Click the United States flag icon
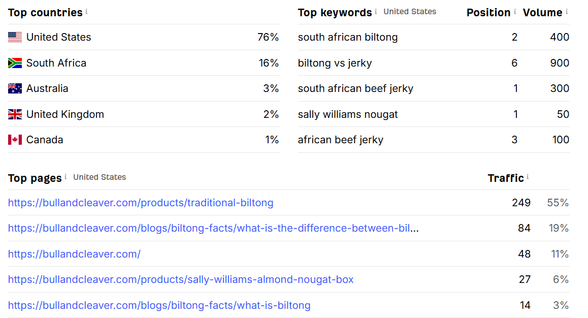The width and height of the screenshot is (588, 318). [15, 37]
